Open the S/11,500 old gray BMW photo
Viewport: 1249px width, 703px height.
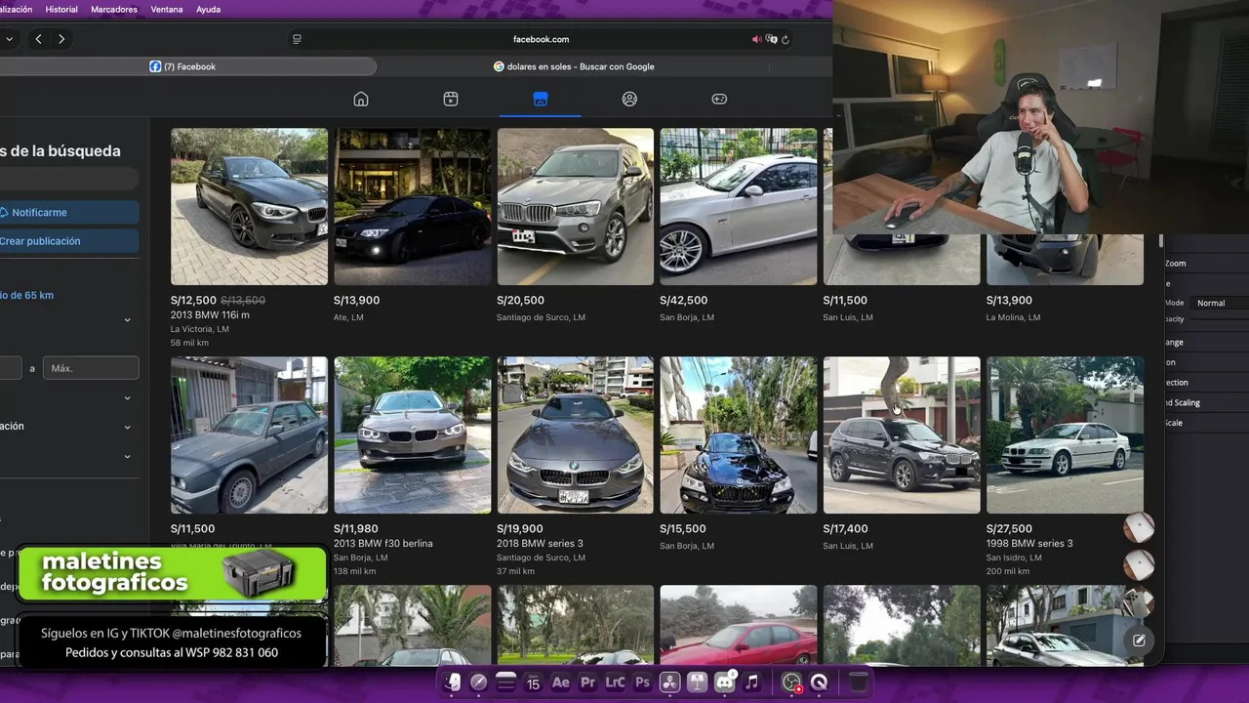coord(249,435)
